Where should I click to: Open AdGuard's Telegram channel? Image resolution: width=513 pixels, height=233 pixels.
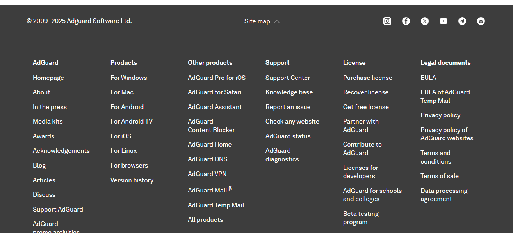click(462, 21)
